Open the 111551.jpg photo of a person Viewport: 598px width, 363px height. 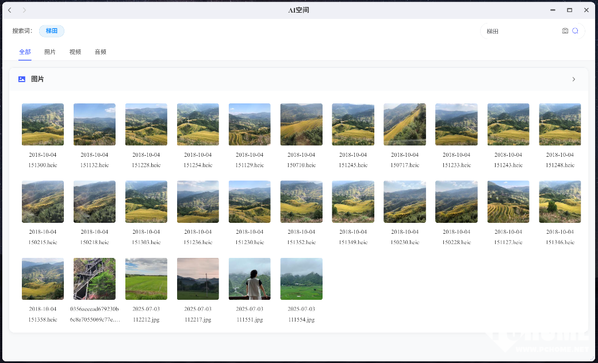coord(250,279)
